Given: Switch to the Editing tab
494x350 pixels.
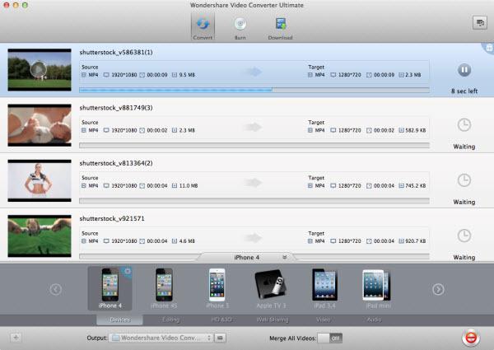Looking at the screenshot, I should (x=170, y=320).
